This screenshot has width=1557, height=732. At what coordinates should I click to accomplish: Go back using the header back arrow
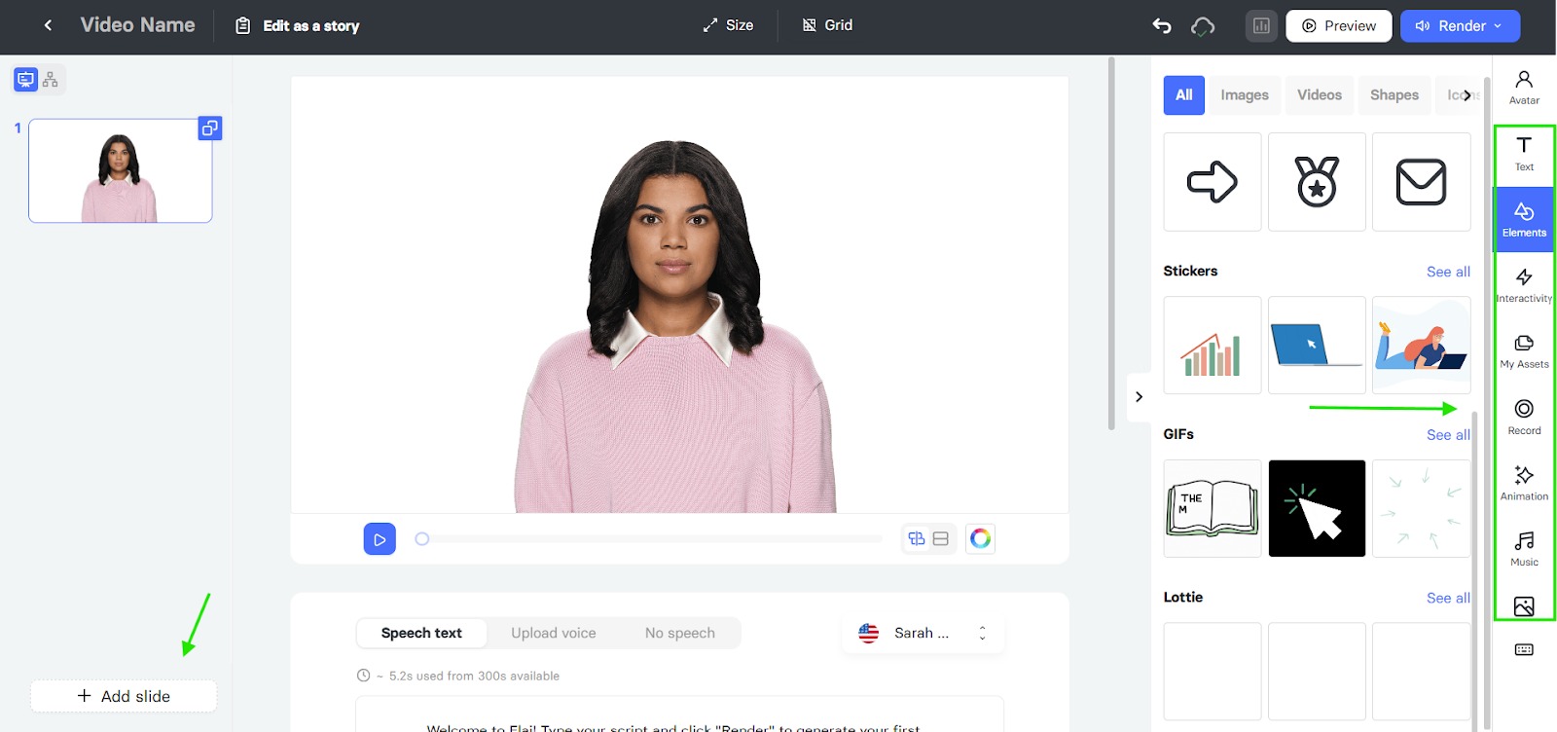(x=48, y=25)
